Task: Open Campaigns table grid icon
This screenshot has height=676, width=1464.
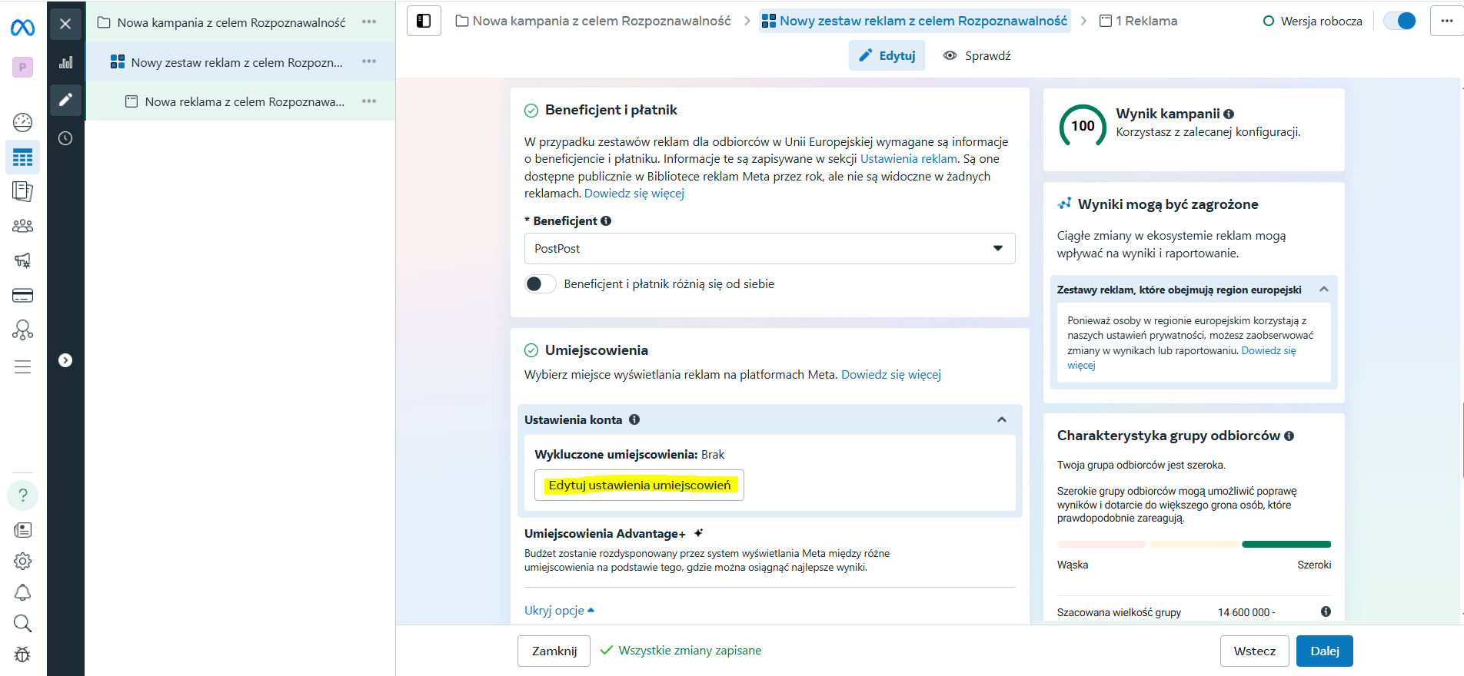Action: pyautogui.click(x=23, y=157)
